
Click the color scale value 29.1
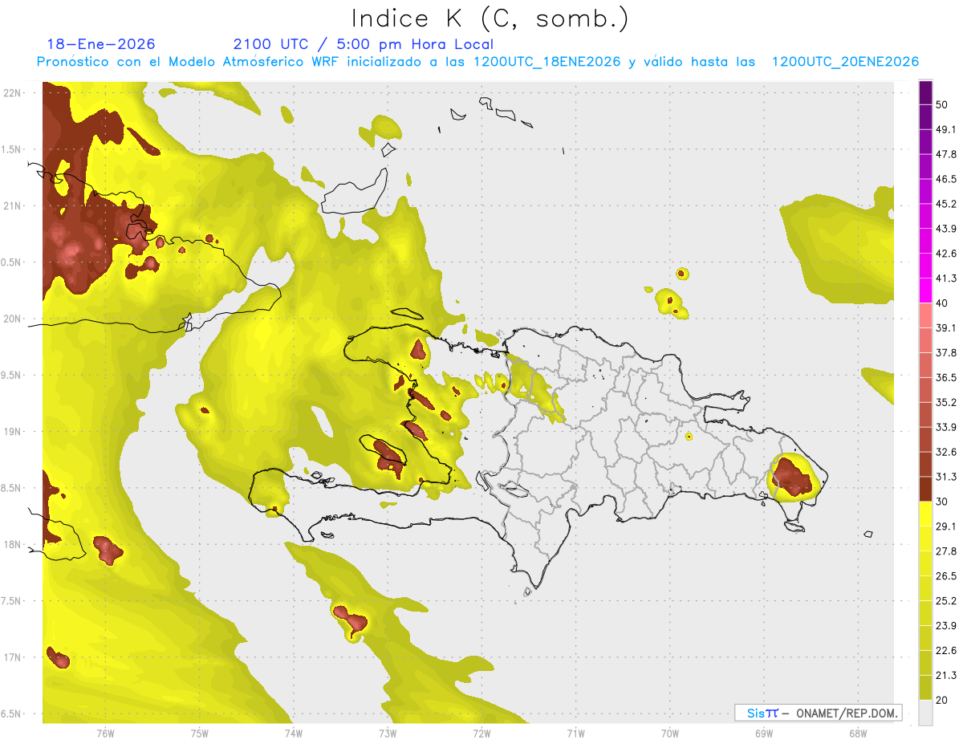[x=946, y=526]
